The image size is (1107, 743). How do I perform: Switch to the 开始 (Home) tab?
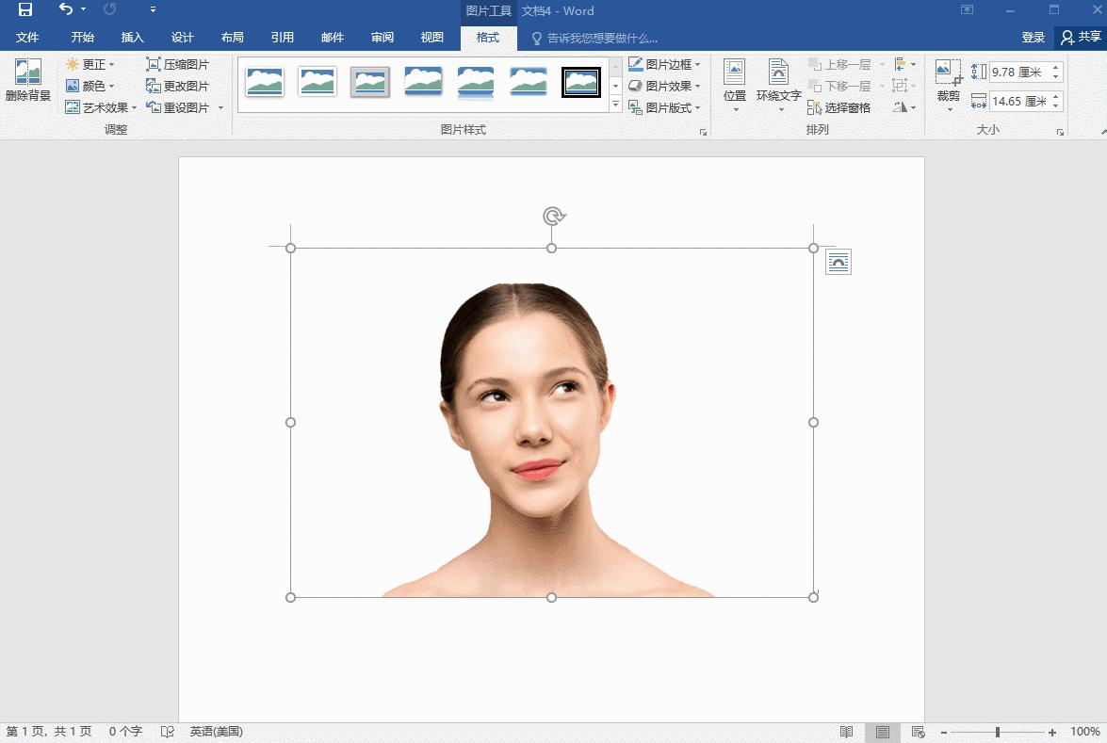coord(81,37)
